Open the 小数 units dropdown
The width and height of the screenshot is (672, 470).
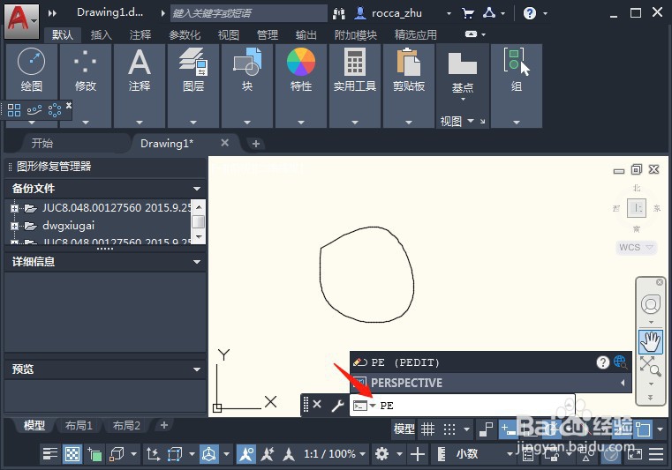tap(484, 454)
